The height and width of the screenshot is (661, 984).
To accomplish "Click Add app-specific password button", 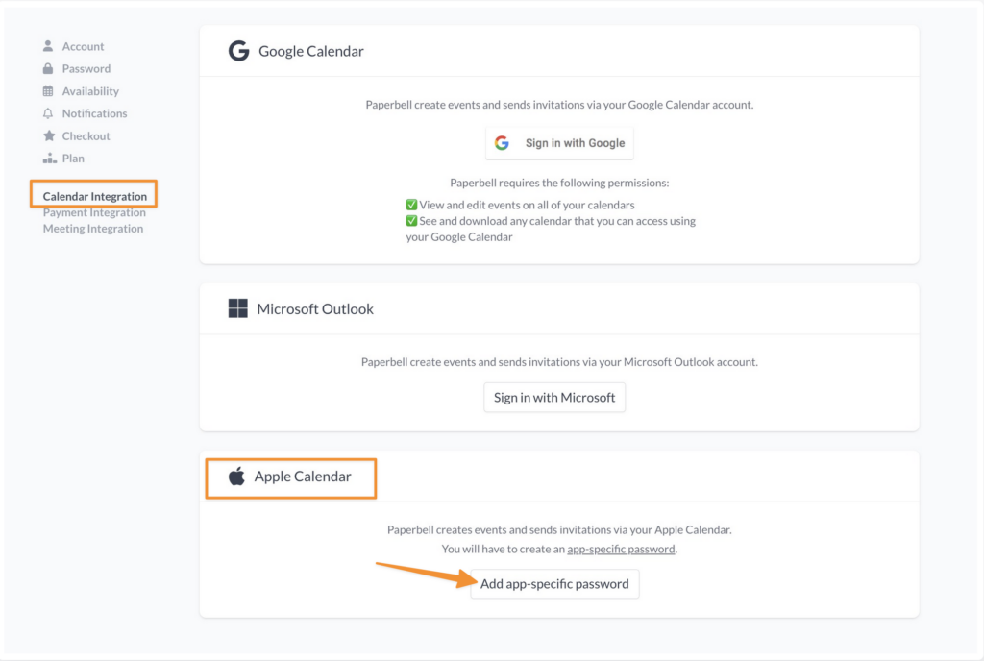I will 554,584.
